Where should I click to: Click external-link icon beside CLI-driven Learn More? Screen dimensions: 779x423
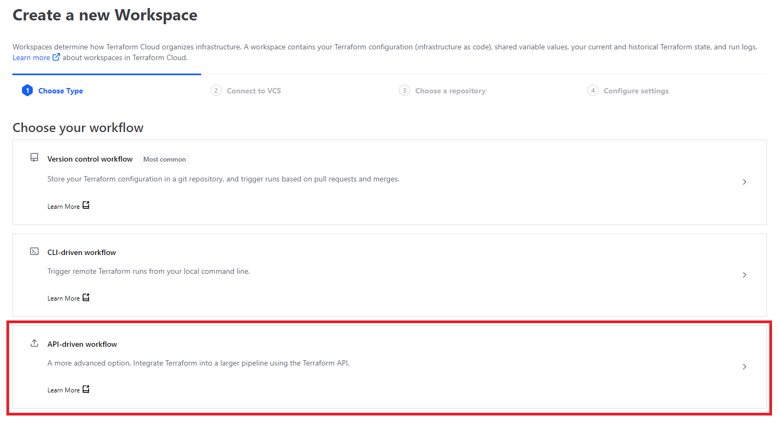[86, 297]
